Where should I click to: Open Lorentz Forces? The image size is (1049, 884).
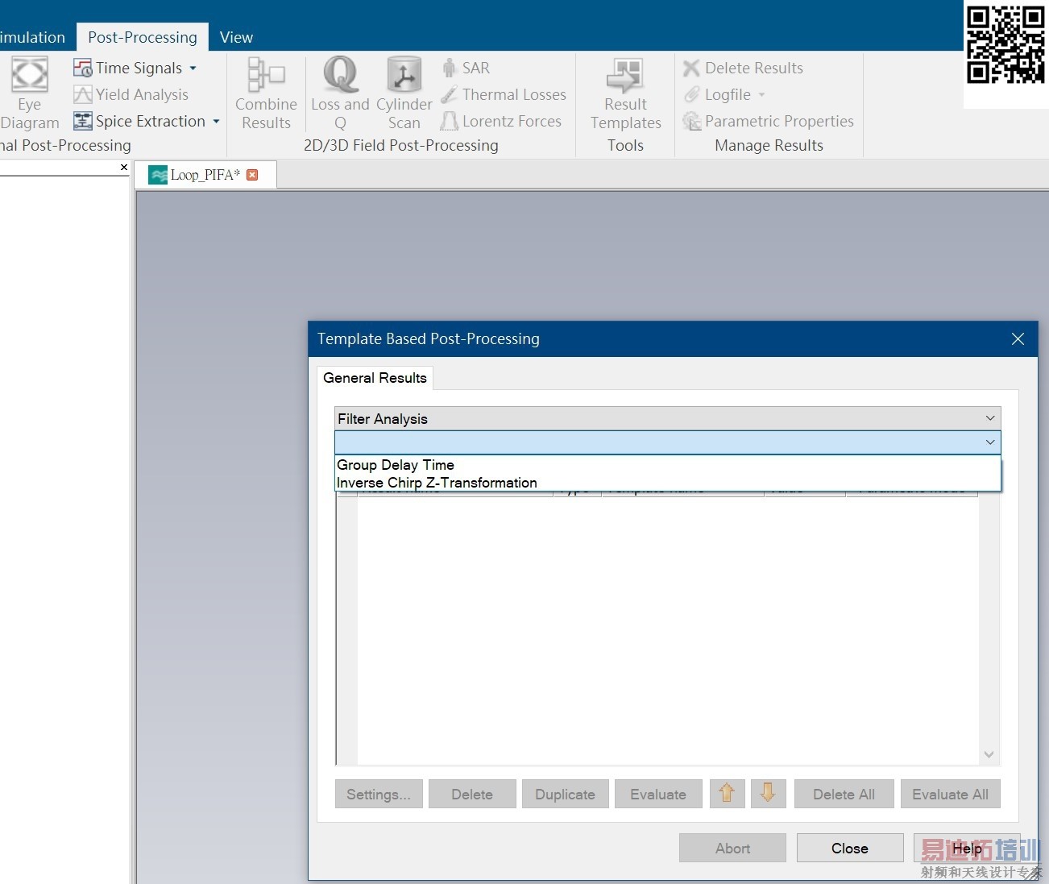[501, 121]
